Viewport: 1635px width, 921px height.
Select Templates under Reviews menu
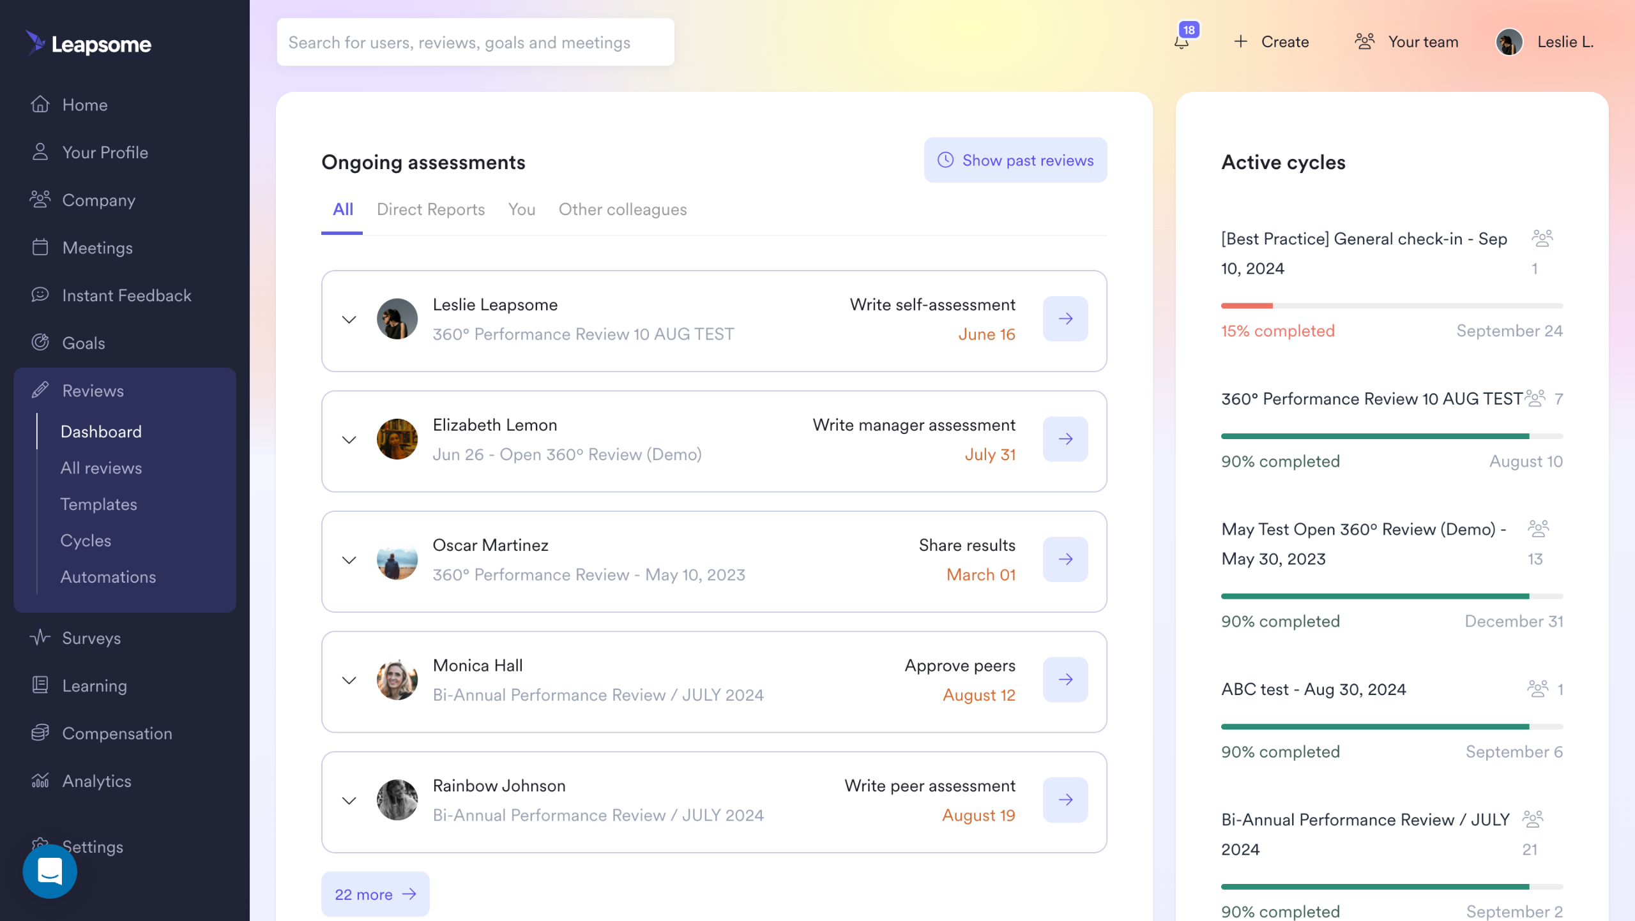[x=98, y=504]
